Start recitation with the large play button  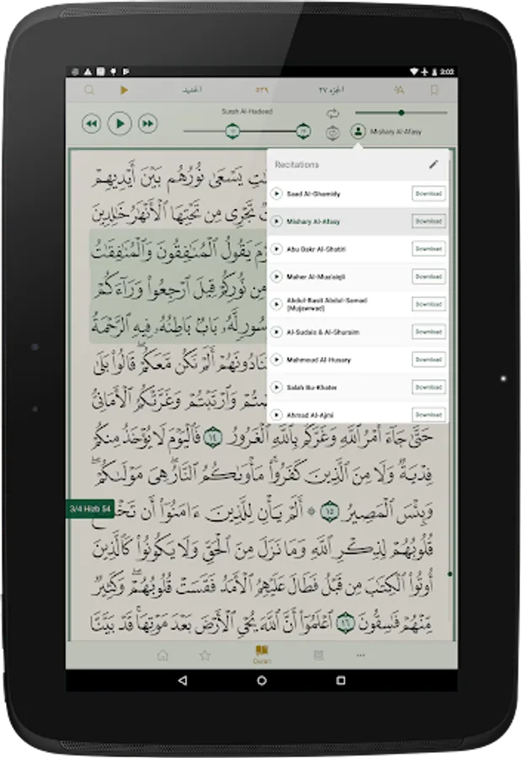pyautogui.click(x=120, y=124)
